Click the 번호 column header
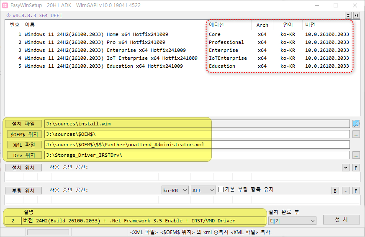The width and height of the screenshot is (365, 237). tap(14, 25)
